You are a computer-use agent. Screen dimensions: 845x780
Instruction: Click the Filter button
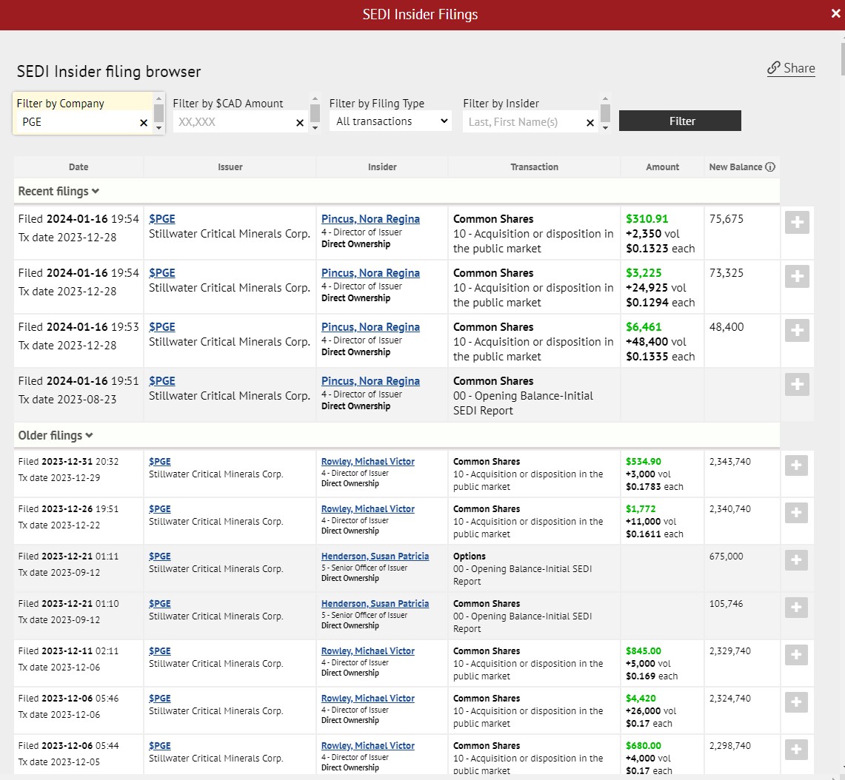point(680,121)
